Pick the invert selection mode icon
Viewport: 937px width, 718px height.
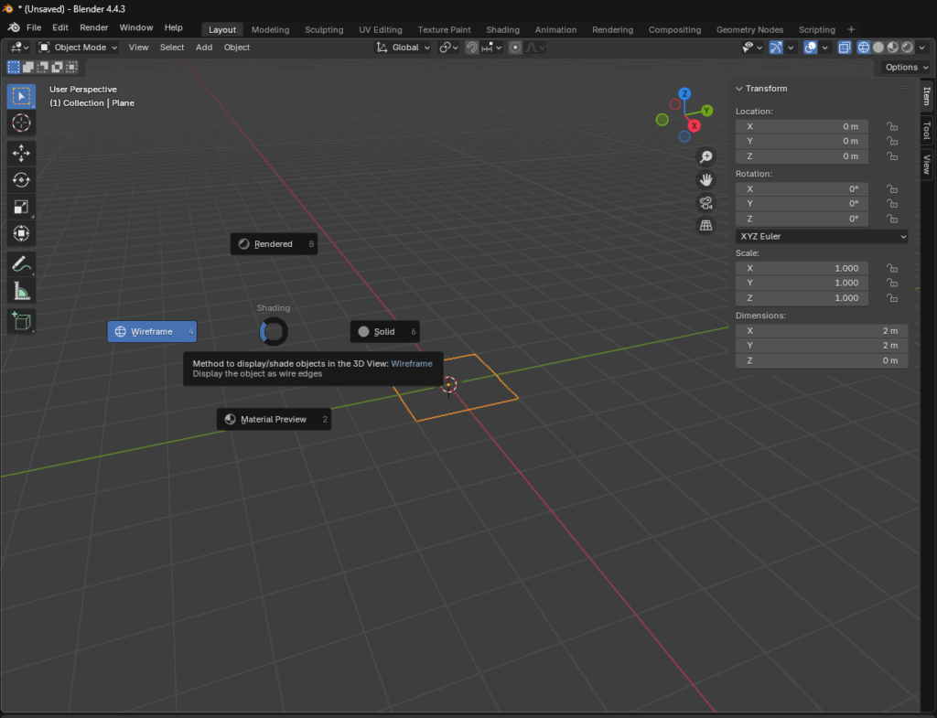point(57,67)
